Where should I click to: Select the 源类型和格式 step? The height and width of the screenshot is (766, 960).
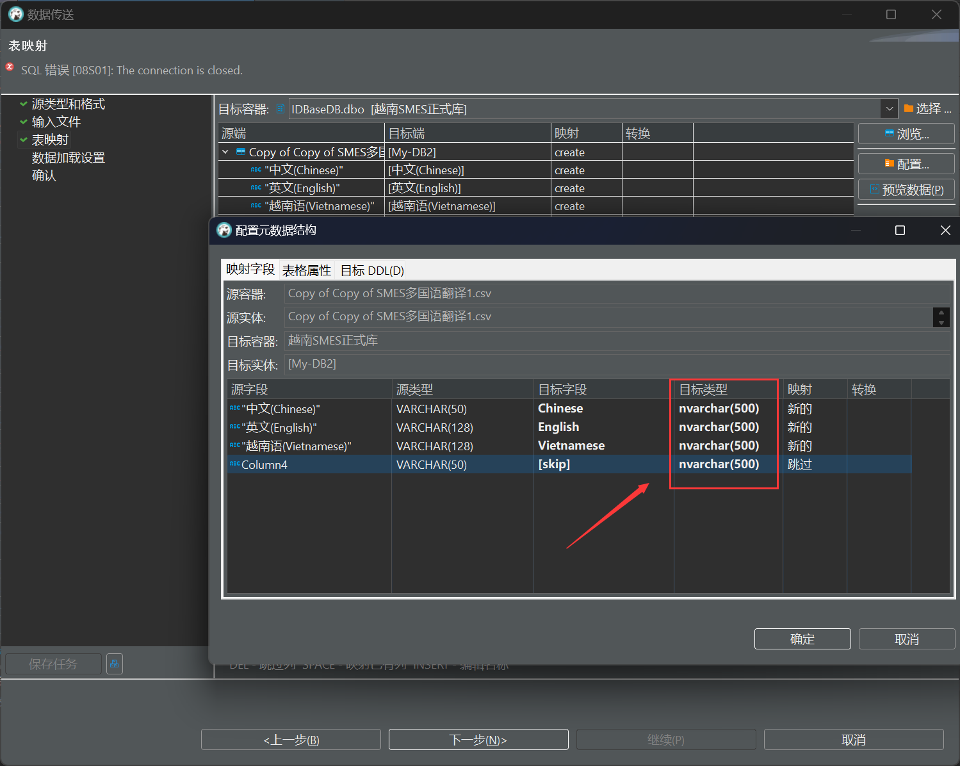point(68,104)
